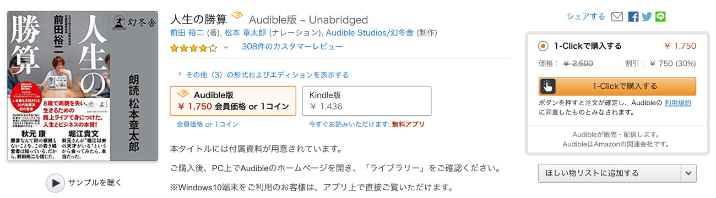Click the hand cursor icon on 1-Click button
The height and width of the screenshot is (198, 716).
coord(548,86)
